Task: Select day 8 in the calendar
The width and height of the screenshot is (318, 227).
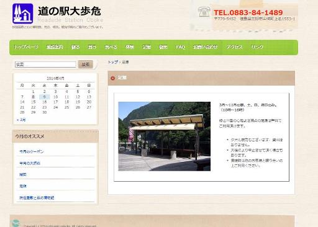Action: (x=33, y=97)
